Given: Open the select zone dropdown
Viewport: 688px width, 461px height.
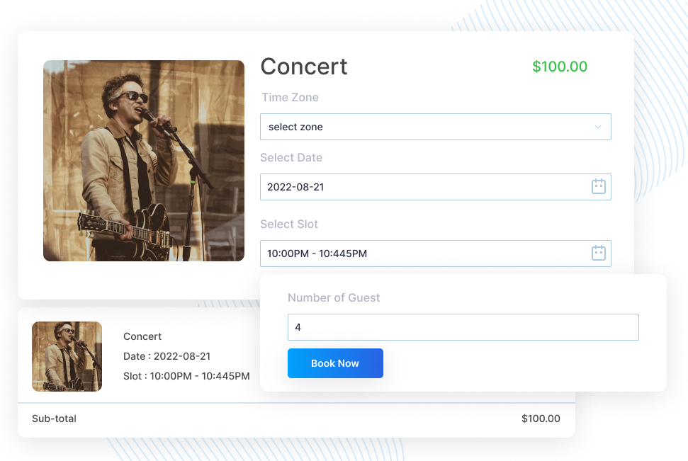Looking at the screenshot, I should click(x=436, y=127).
